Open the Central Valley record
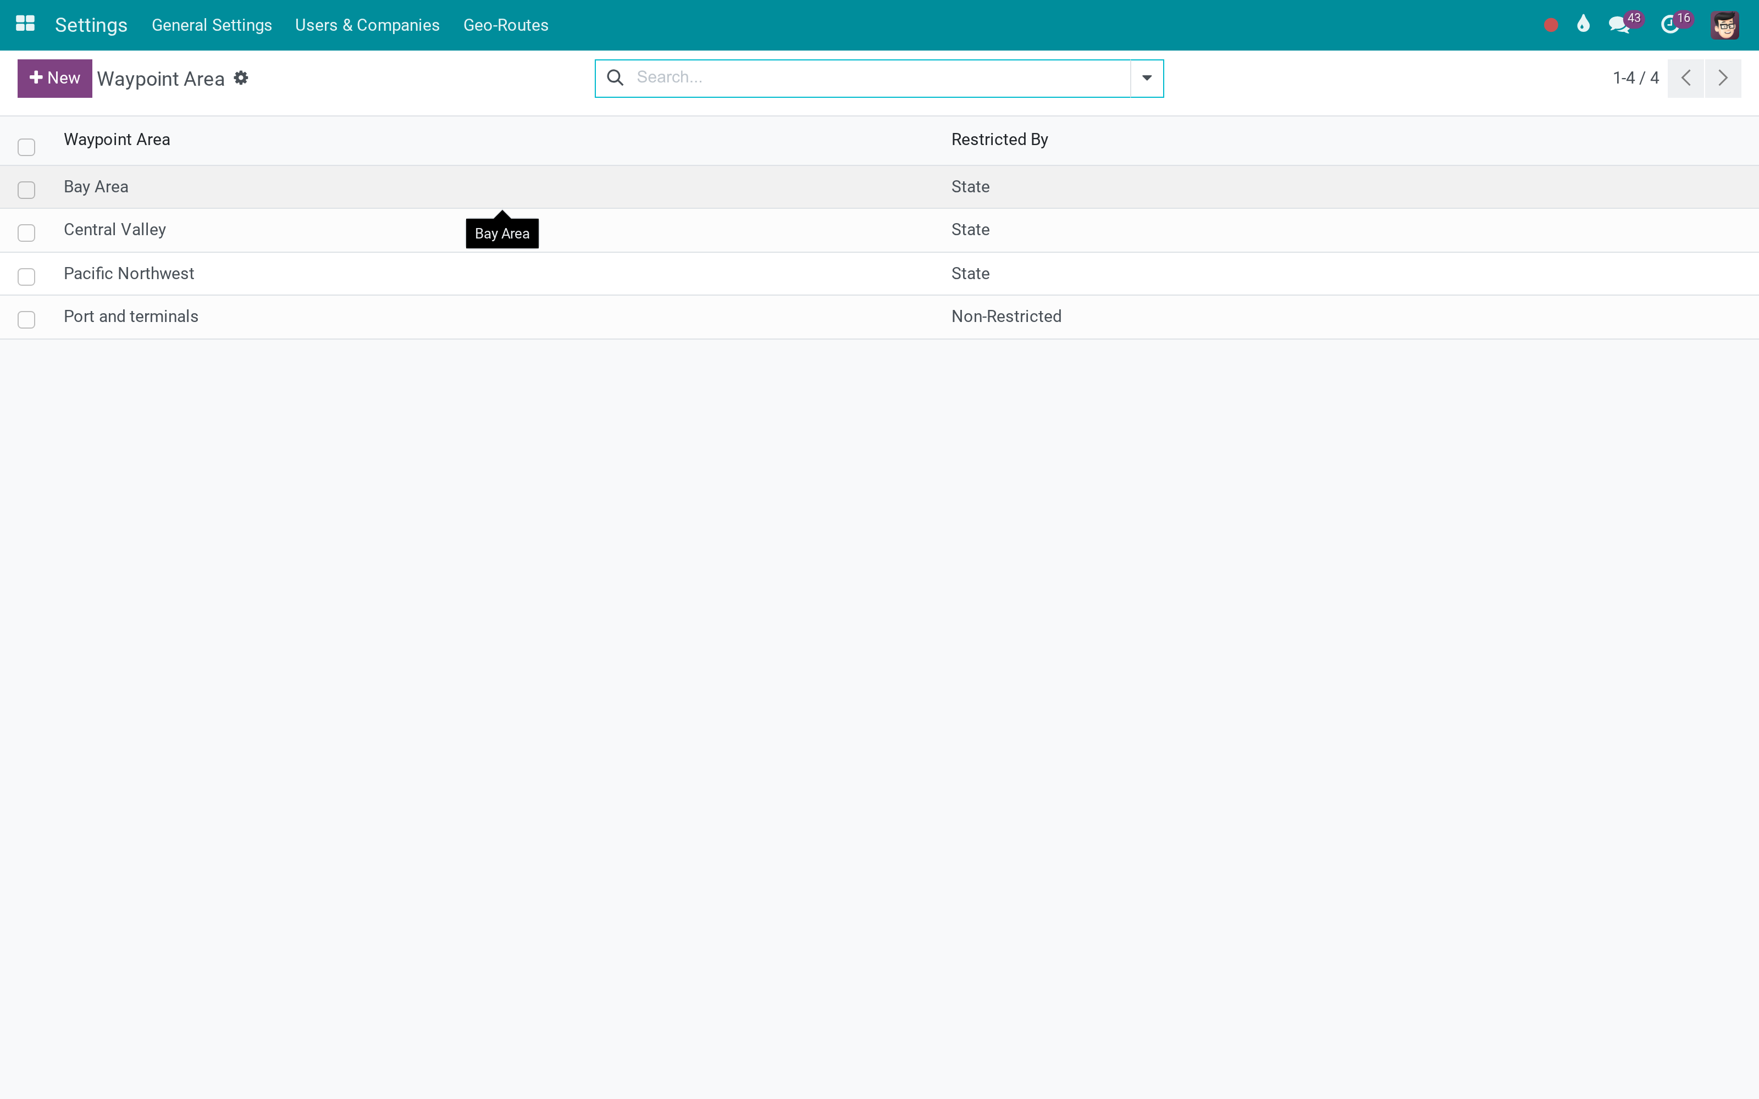The width and height of the screenshot is (1759, 1099). point(115,230)
